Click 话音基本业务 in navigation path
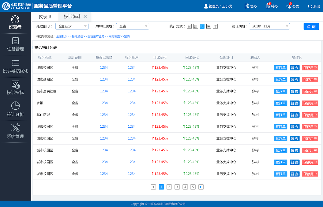This screenshot has height=207, width=323. [x=96, y=37]
